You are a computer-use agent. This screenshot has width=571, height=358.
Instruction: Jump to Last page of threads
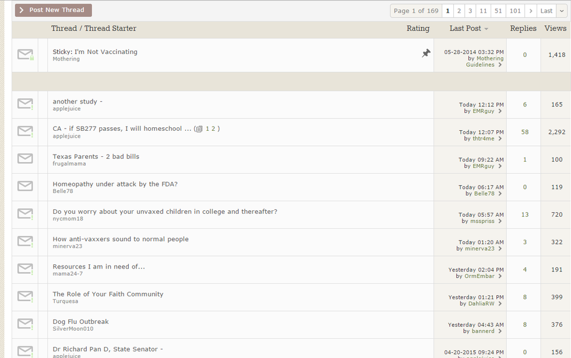tap(546, 11)
